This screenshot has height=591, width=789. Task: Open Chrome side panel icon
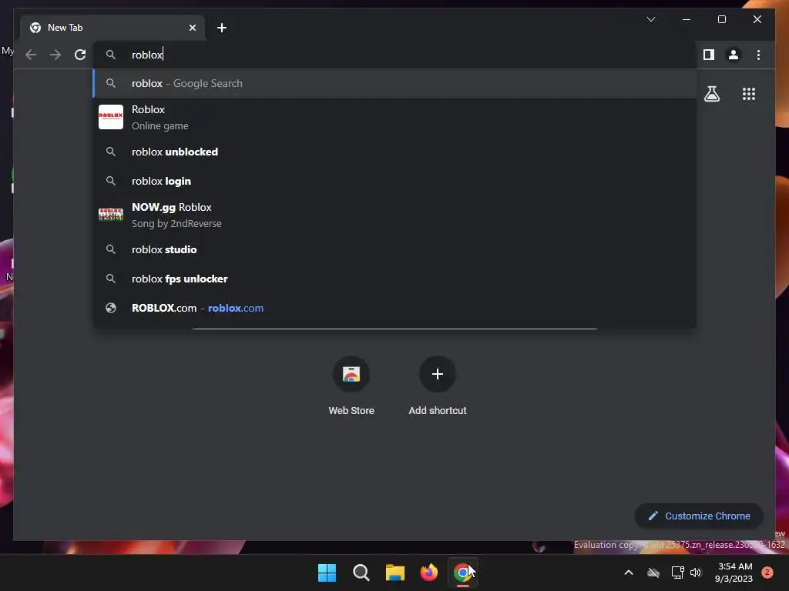pos(709,55)
